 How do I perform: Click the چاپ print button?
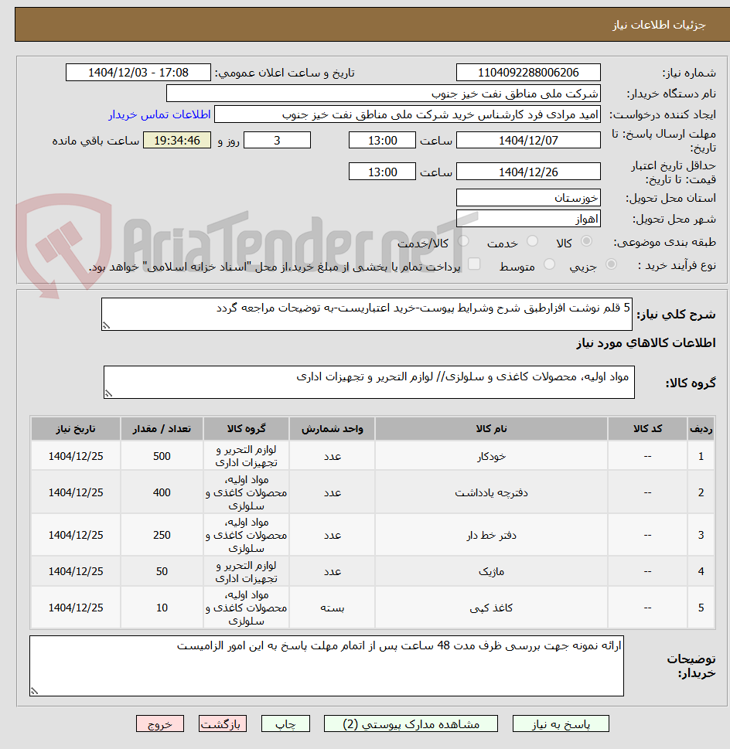[285, 723]
